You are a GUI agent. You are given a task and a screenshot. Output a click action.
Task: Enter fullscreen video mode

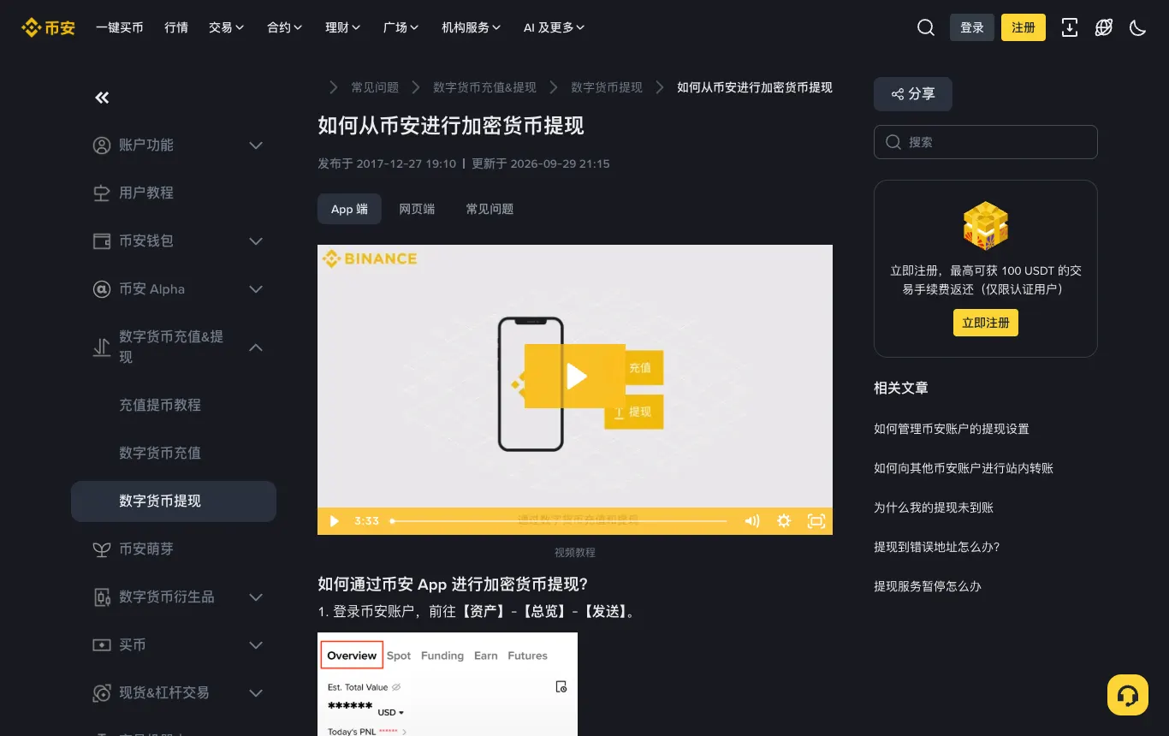coord(816,520)
